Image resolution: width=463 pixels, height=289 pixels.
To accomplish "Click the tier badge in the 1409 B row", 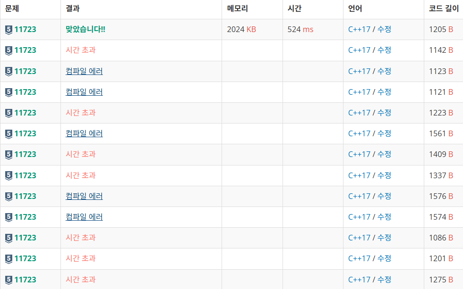I will pos(9,155).
